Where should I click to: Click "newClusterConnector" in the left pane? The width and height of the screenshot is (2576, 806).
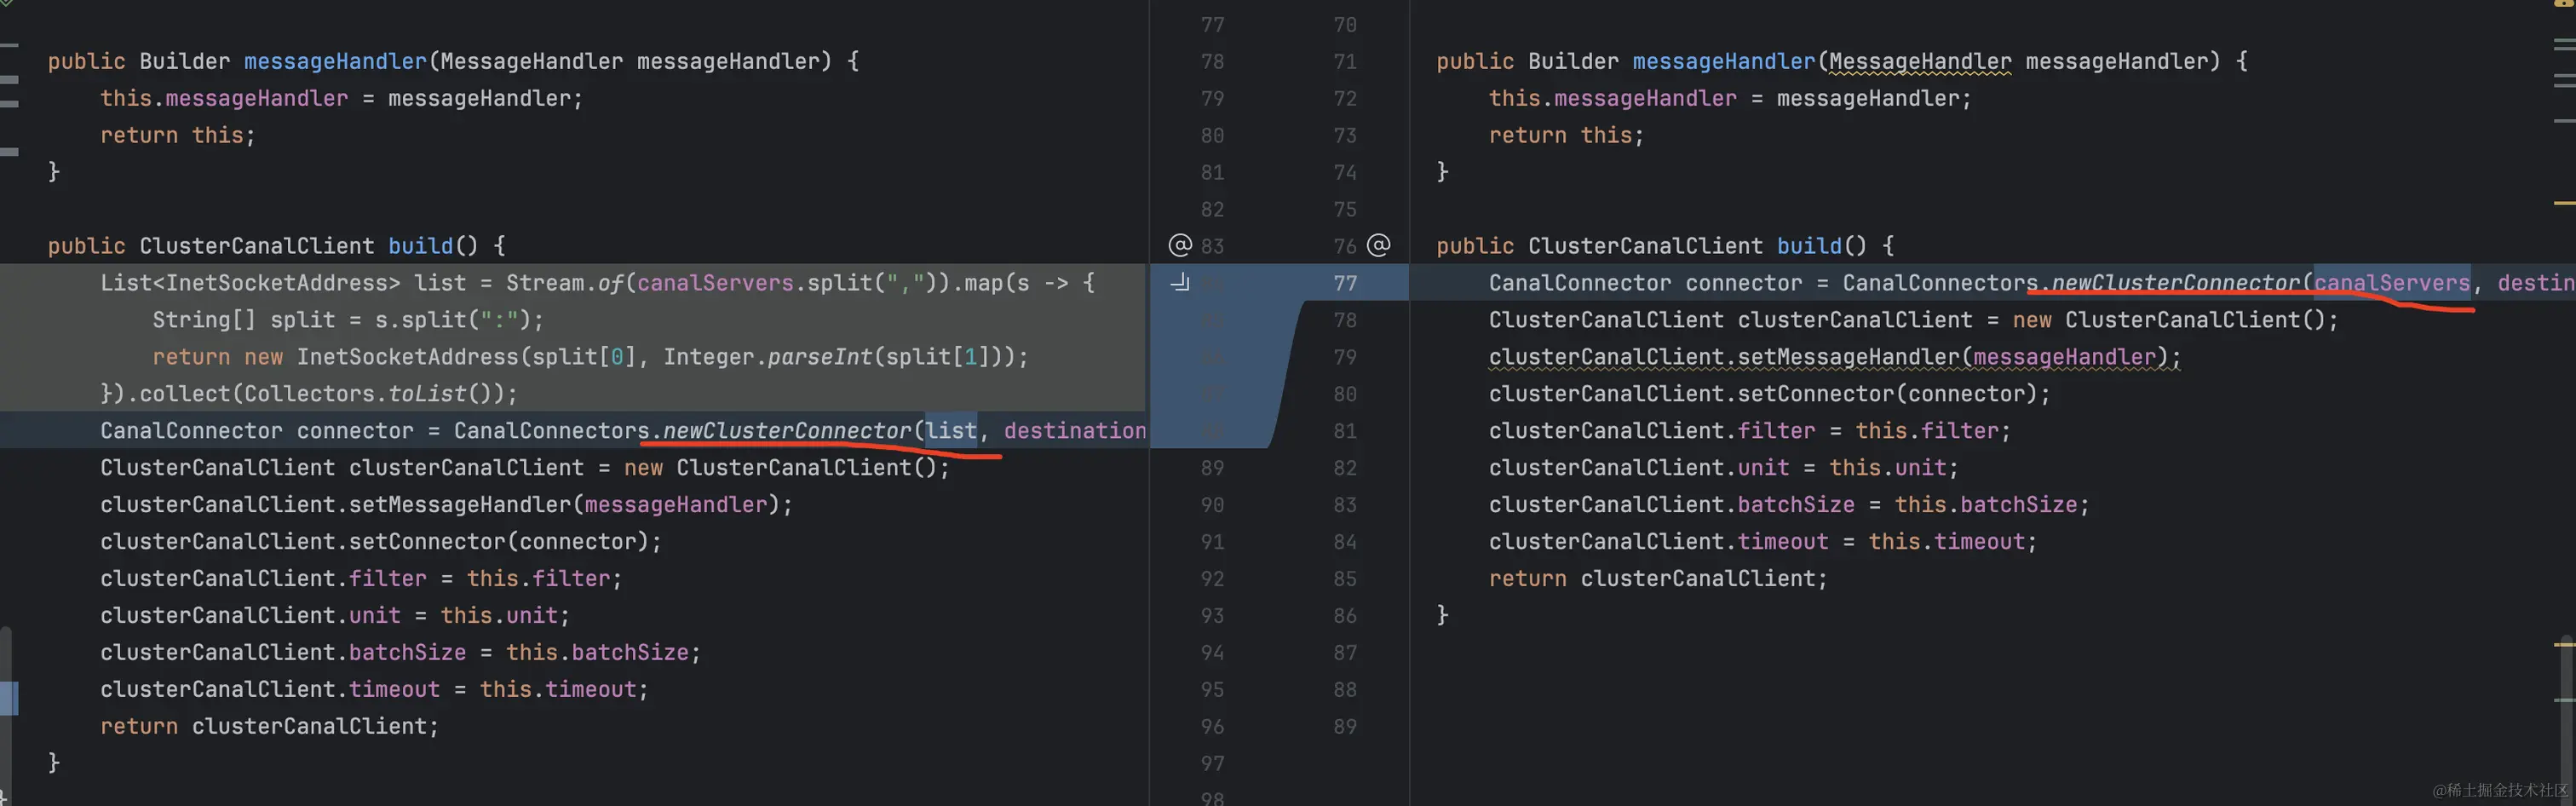click(787, 431)
